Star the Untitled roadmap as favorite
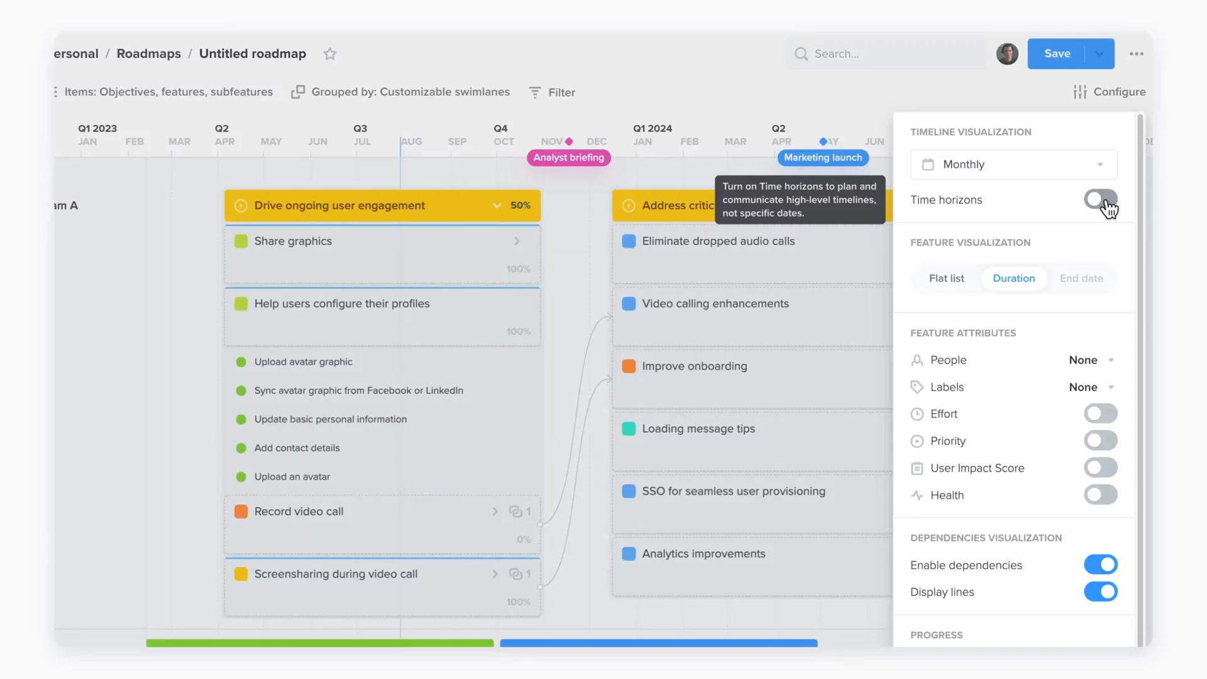 pyautogui.click(x=330, y=54)
